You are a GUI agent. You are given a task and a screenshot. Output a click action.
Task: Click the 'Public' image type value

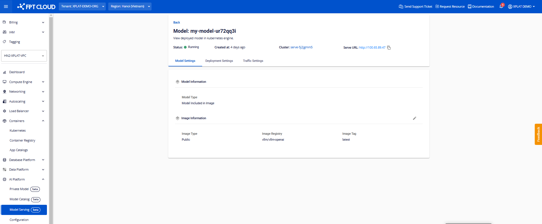pyautogui.click(x=186, y=140)
